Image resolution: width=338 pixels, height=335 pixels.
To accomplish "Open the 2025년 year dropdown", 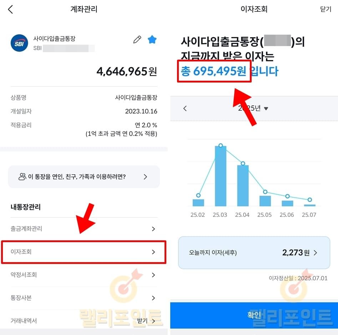I will click(x=253, y=108).
